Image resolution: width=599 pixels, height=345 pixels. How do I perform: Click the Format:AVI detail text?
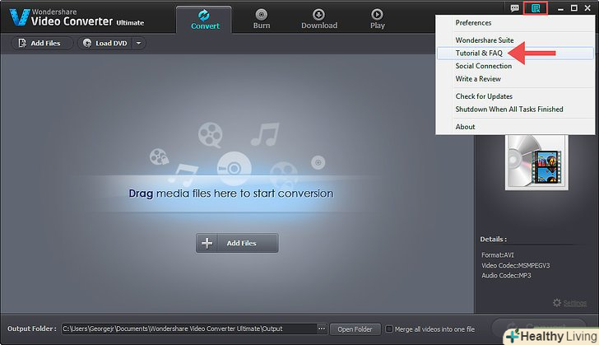(x=497, y=255)
